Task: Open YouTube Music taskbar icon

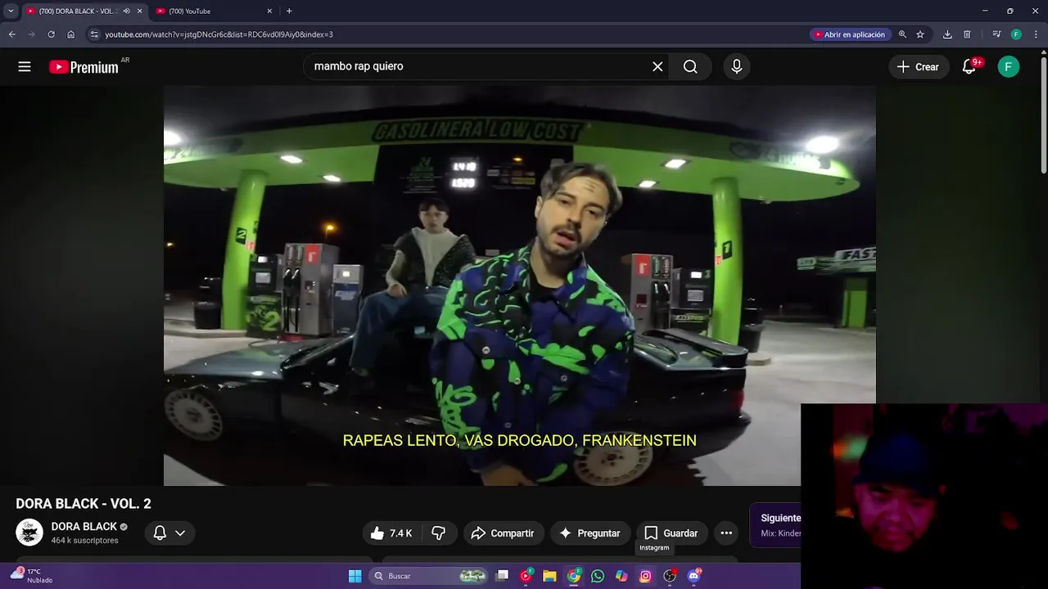Action: point(526,576)
